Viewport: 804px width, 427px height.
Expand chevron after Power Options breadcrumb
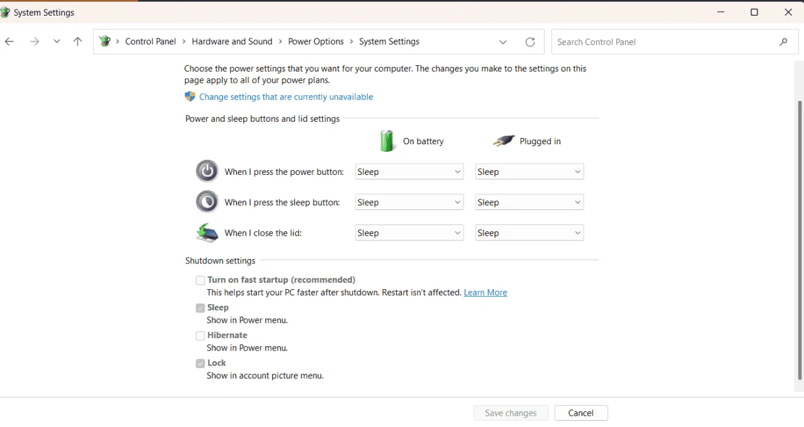(x=352, y=41)
